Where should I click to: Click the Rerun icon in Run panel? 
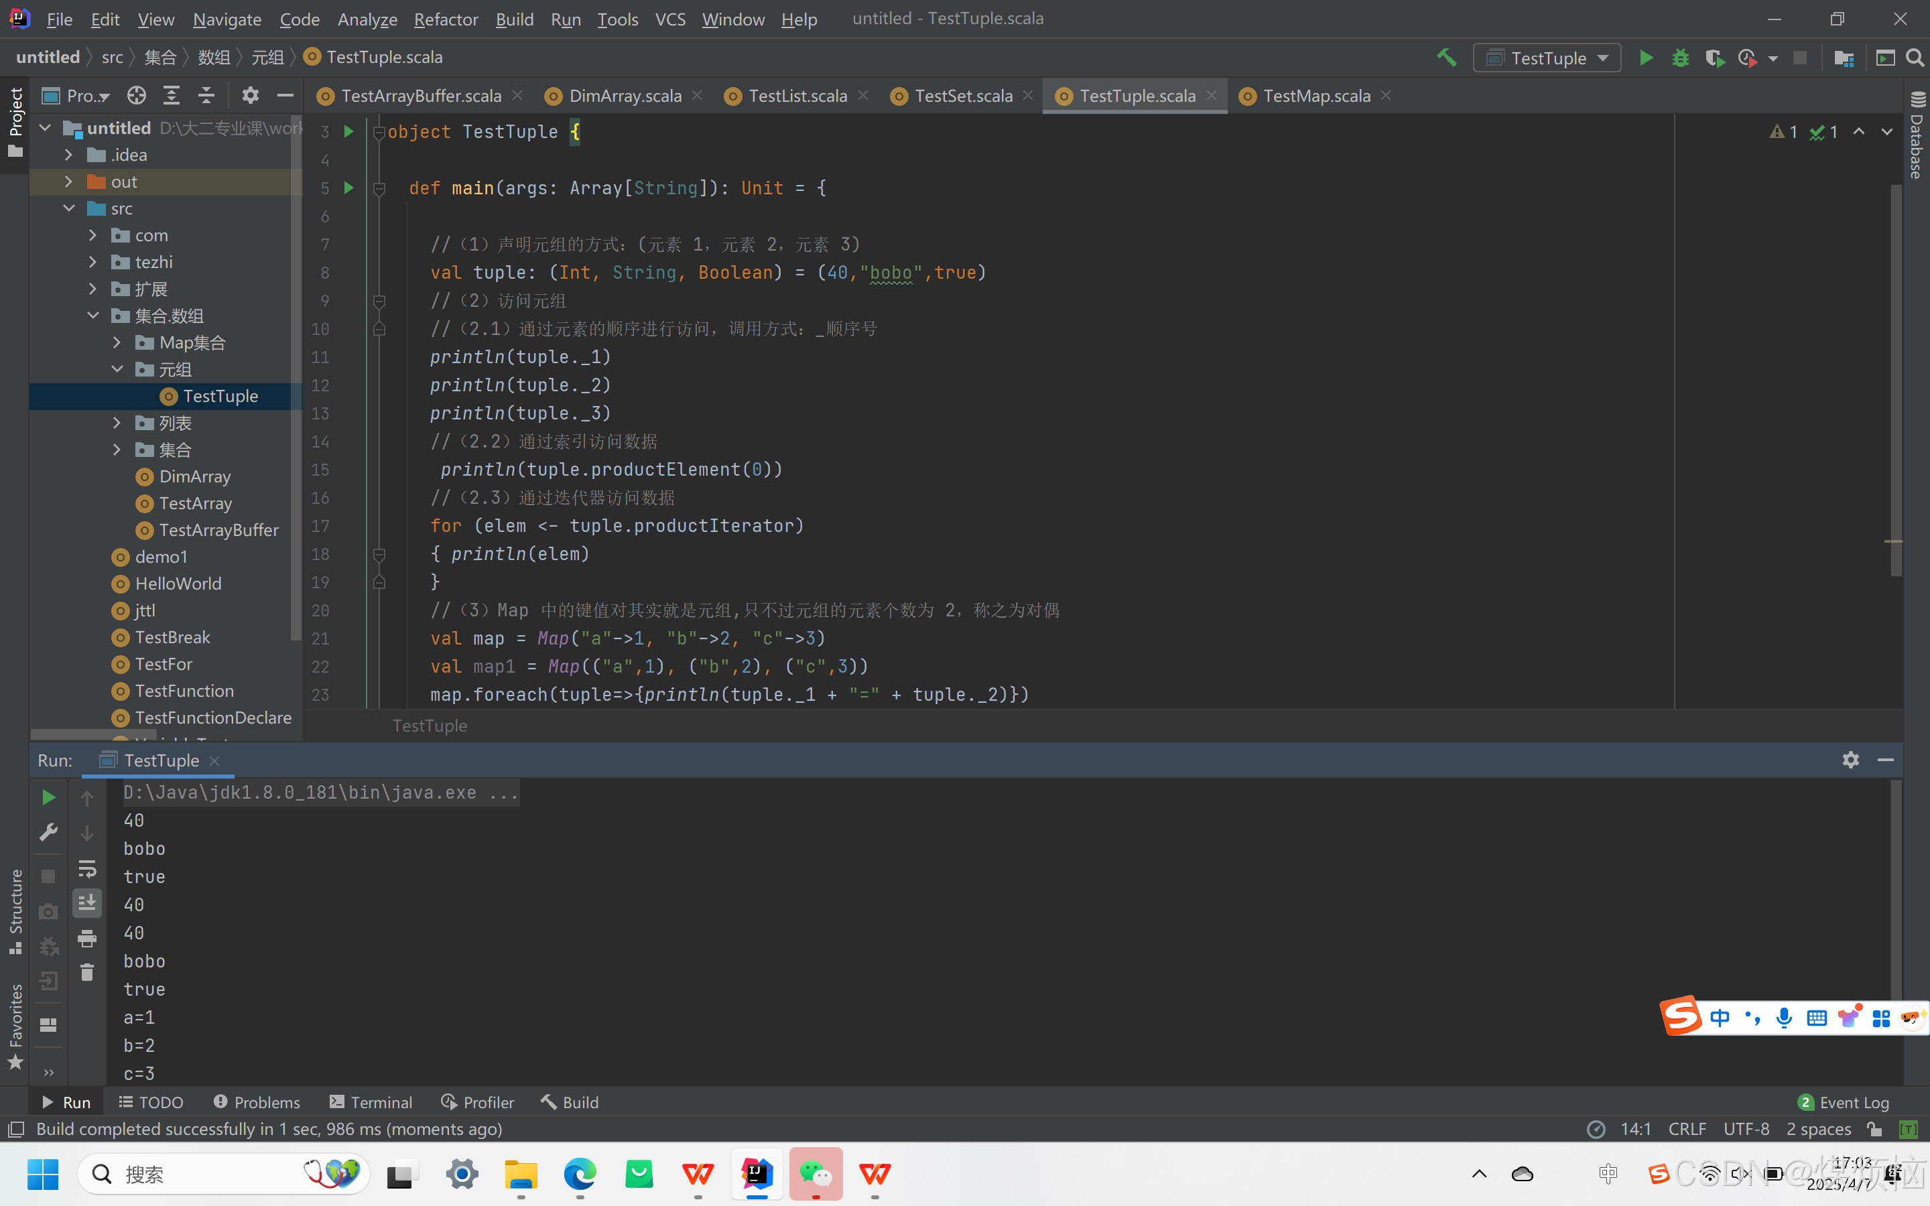point(48,797)
